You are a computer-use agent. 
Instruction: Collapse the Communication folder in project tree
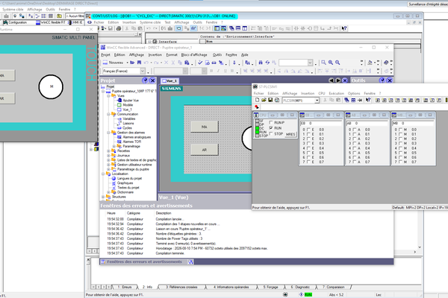coord(108,114)
